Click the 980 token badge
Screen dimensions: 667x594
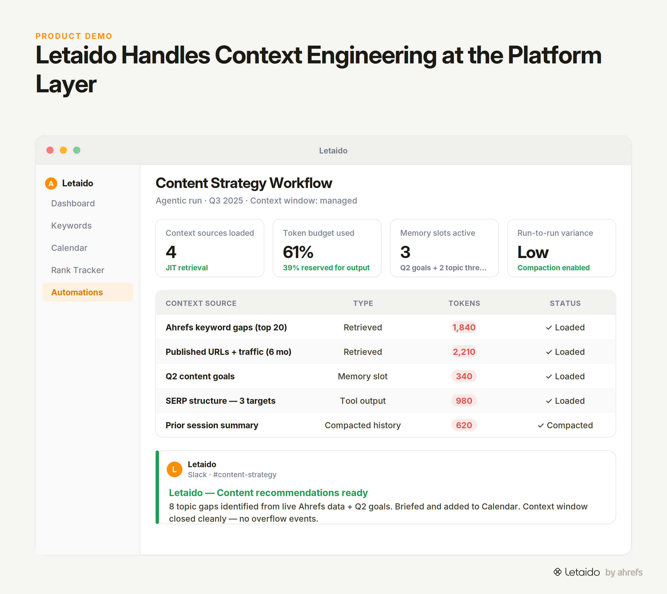[464, 401]
